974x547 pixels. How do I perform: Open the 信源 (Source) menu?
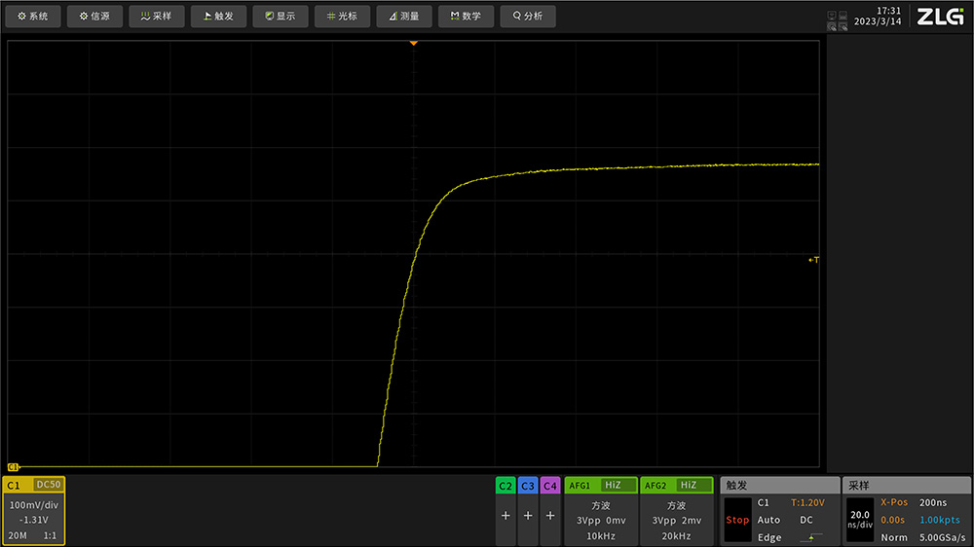click(94, 17)
